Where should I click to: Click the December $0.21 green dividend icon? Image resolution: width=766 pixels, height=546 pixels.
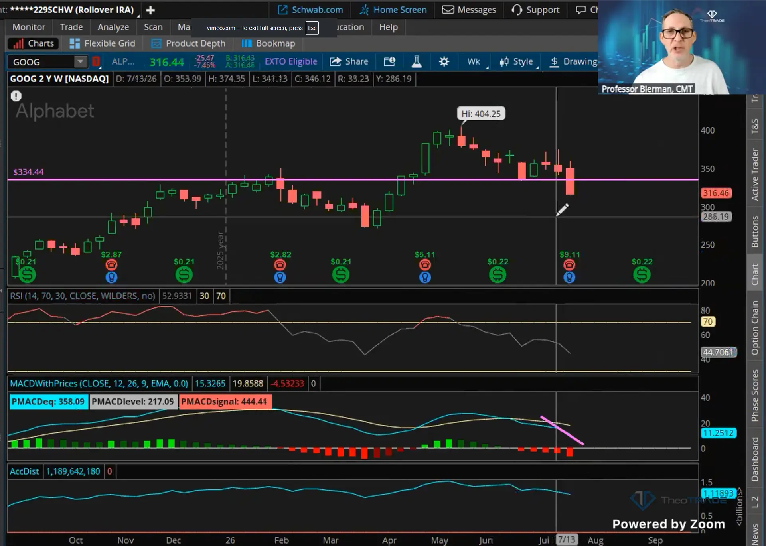(184, 274)
